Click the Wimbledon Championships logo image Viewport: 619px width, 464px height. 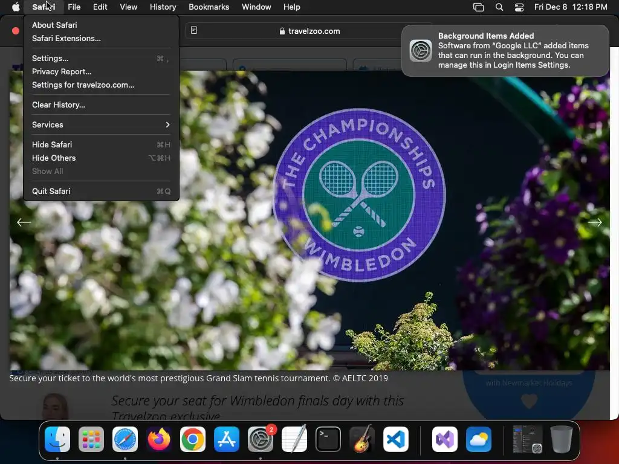point(359,195)
